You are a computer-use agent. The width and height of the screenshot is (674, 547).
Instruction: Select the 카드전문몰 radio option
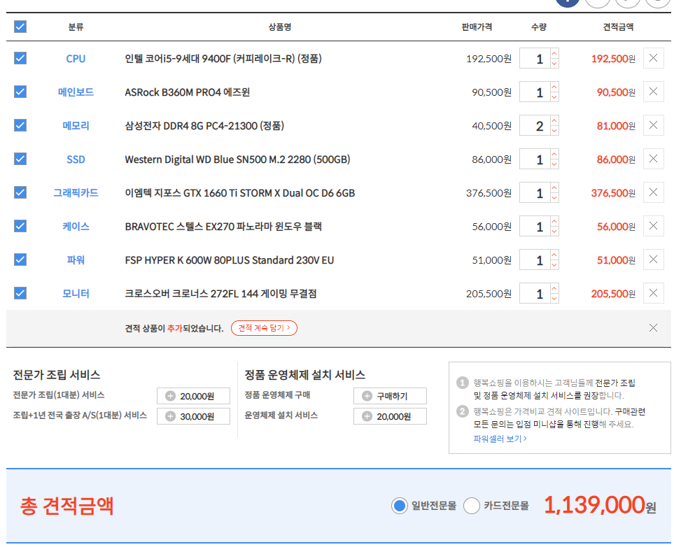[x=472, y=506]
